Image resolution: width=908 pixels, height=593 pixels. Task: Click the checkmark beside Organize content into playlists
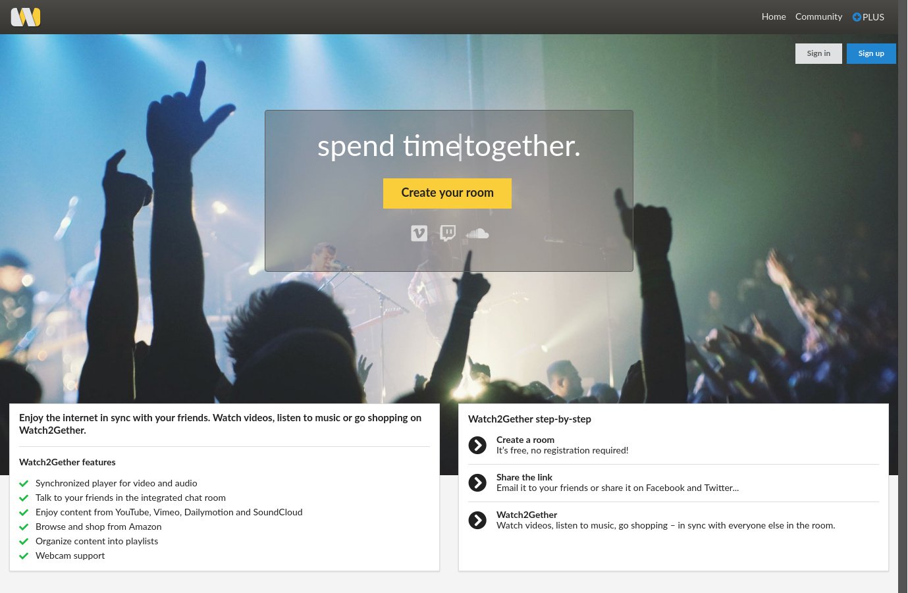[x=24, y=541]
